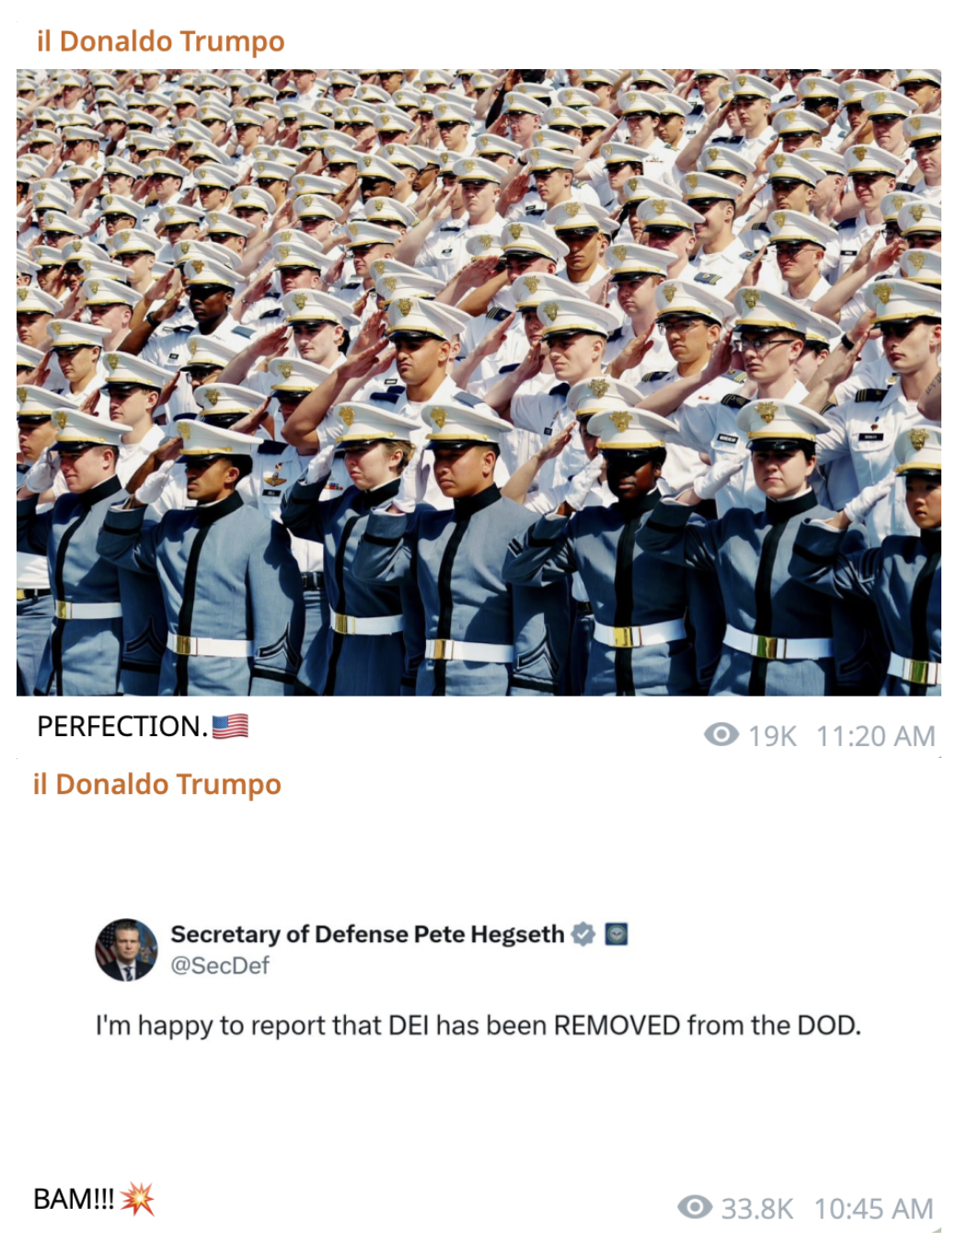Screen dimensions: 957x1242
Task: Click the PERFECTION. caption text
Action: coord(122,726)
